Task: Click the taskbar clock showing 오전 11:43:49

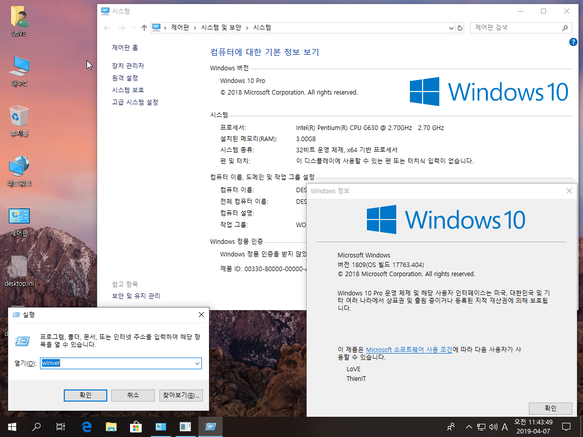Action: [533, 426]
